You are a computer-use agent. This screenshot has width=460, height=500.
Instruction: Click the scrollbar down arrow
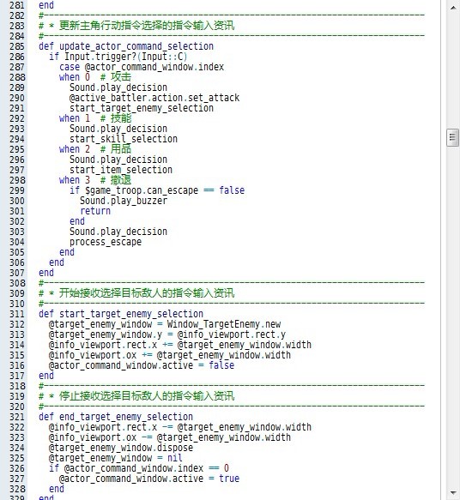452,493
